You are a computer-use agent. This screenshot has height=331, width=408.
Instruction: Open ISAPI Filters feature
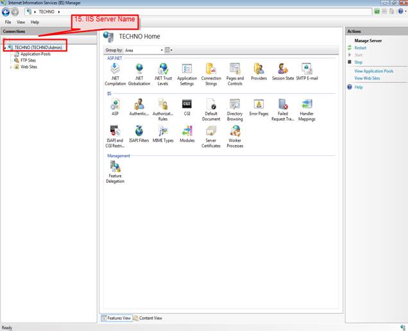(x=139, y=134)
